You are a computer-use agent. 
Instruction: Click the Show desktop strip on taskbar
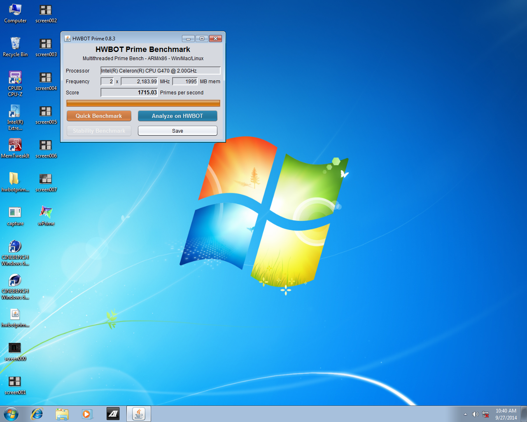click(x=524, y=414)
